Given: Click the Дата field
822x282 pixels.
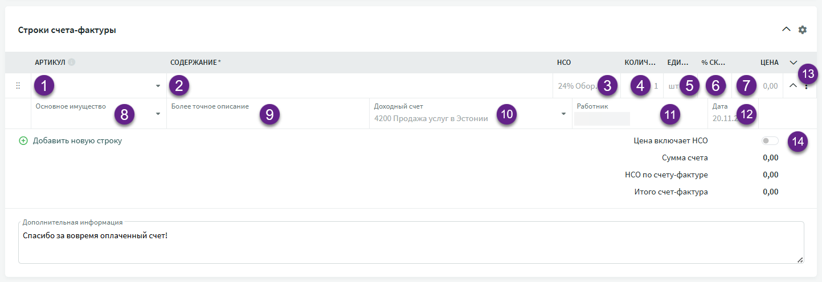Looking at the screenshot, I should [x=720, y=118].
